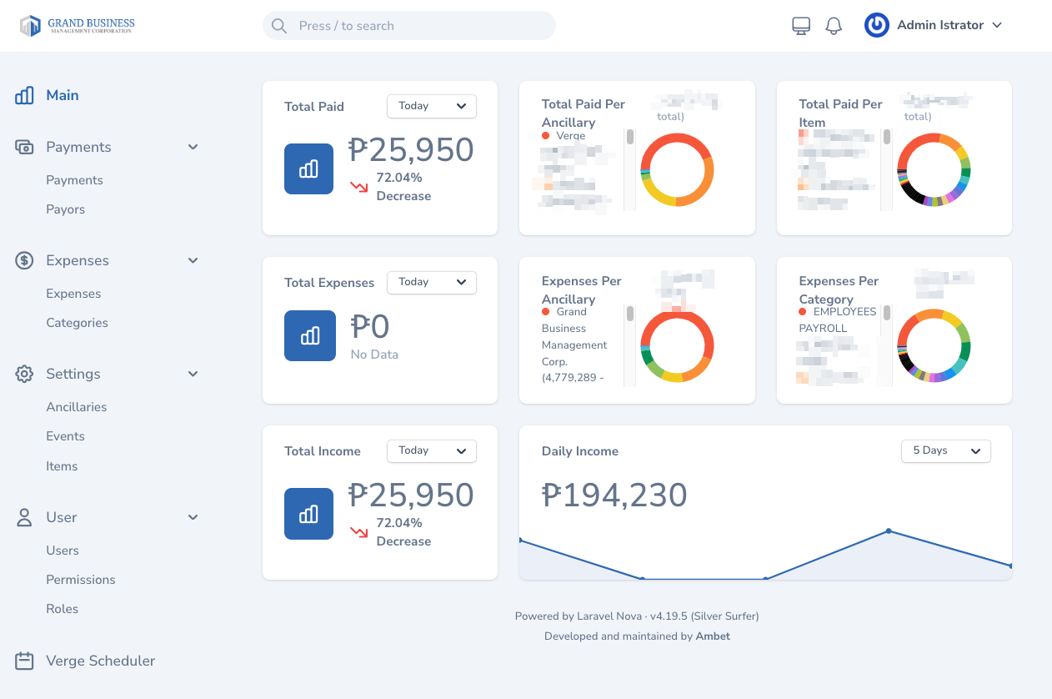Click the Main bar chart icon
Image resolution: width=1052 pixels, height=699 pixels.
(25, 95)
